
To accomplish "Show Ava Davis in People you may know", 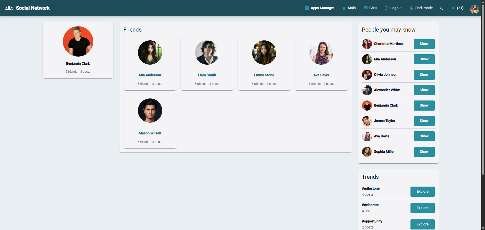I will [x=424, y=136].
